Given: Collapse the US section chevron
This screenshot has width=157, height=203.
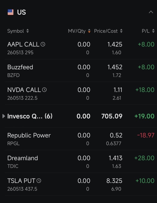Looking at the screenshot, I should click(151, 12).
